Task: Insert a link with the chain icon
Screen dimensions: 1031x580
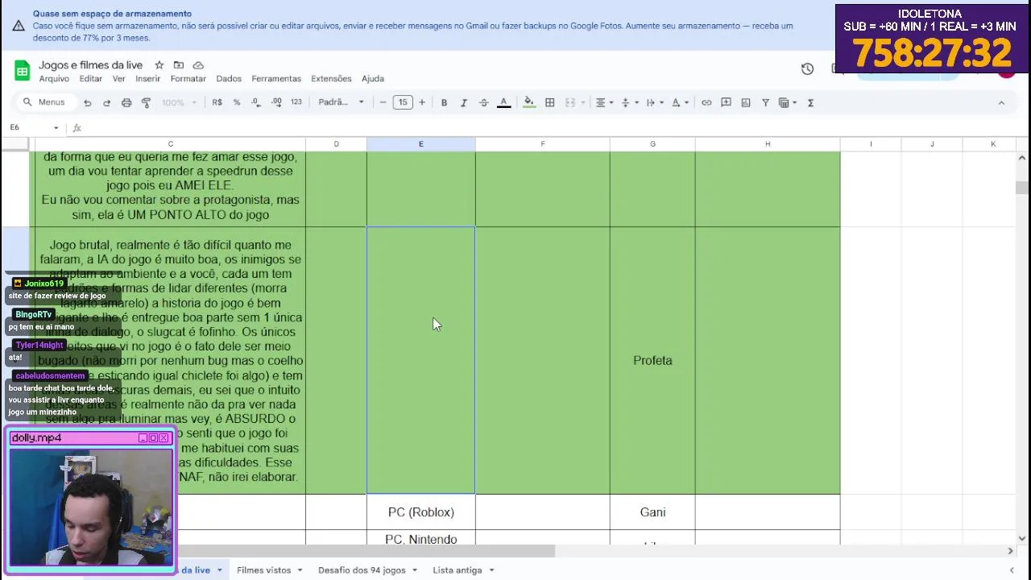Action: tap(706, 102)
